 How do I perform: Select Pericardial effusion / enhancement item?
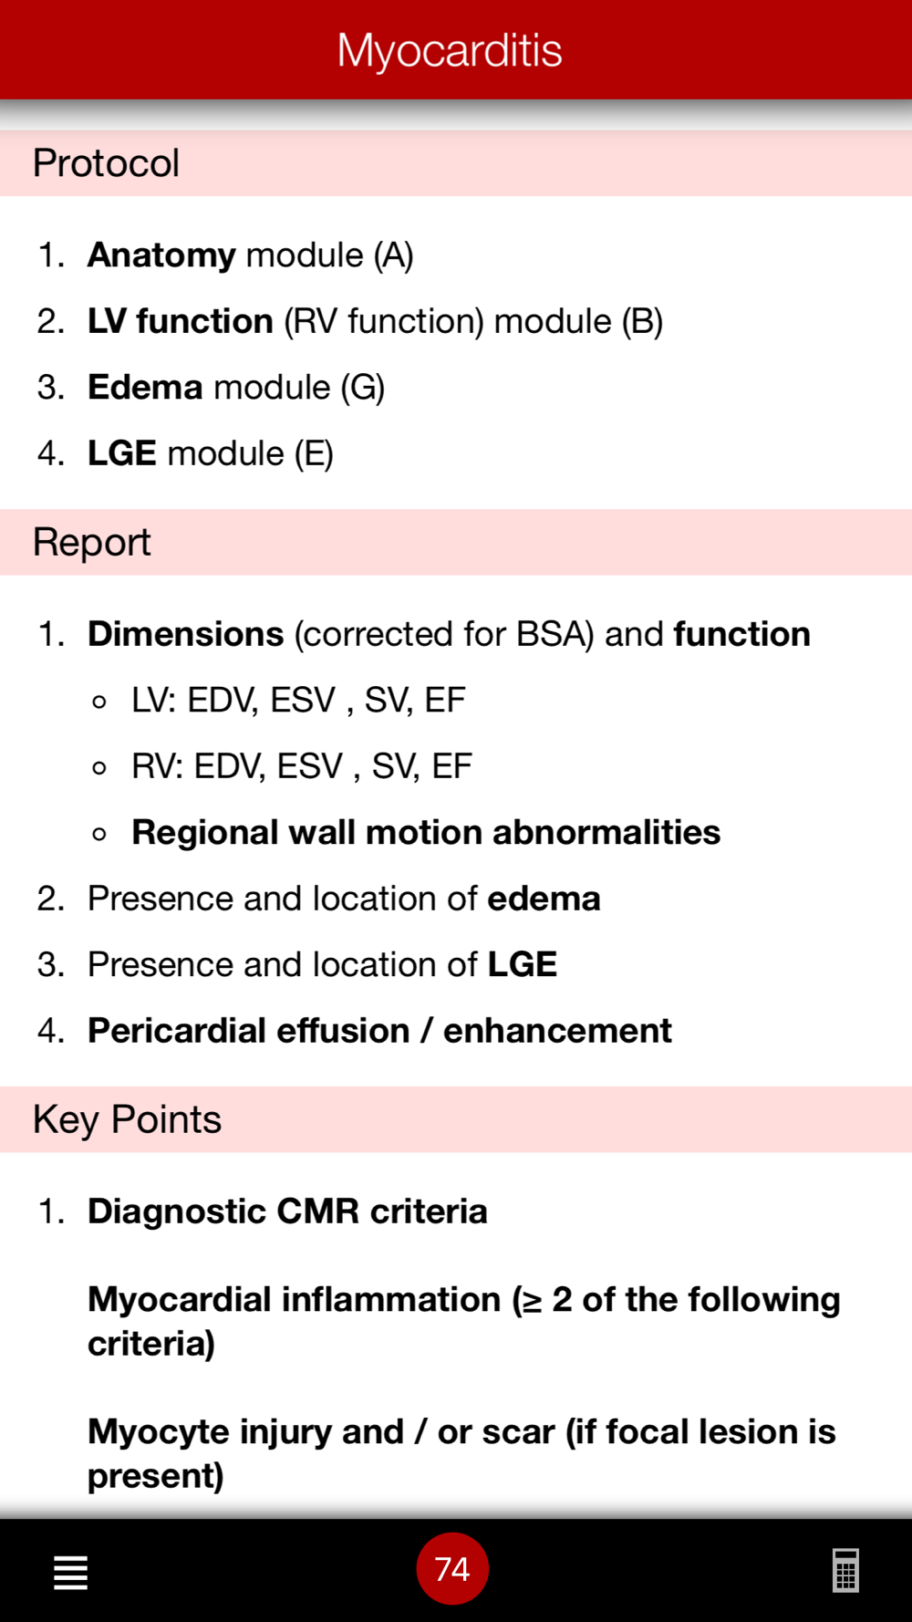[379, 1031]
